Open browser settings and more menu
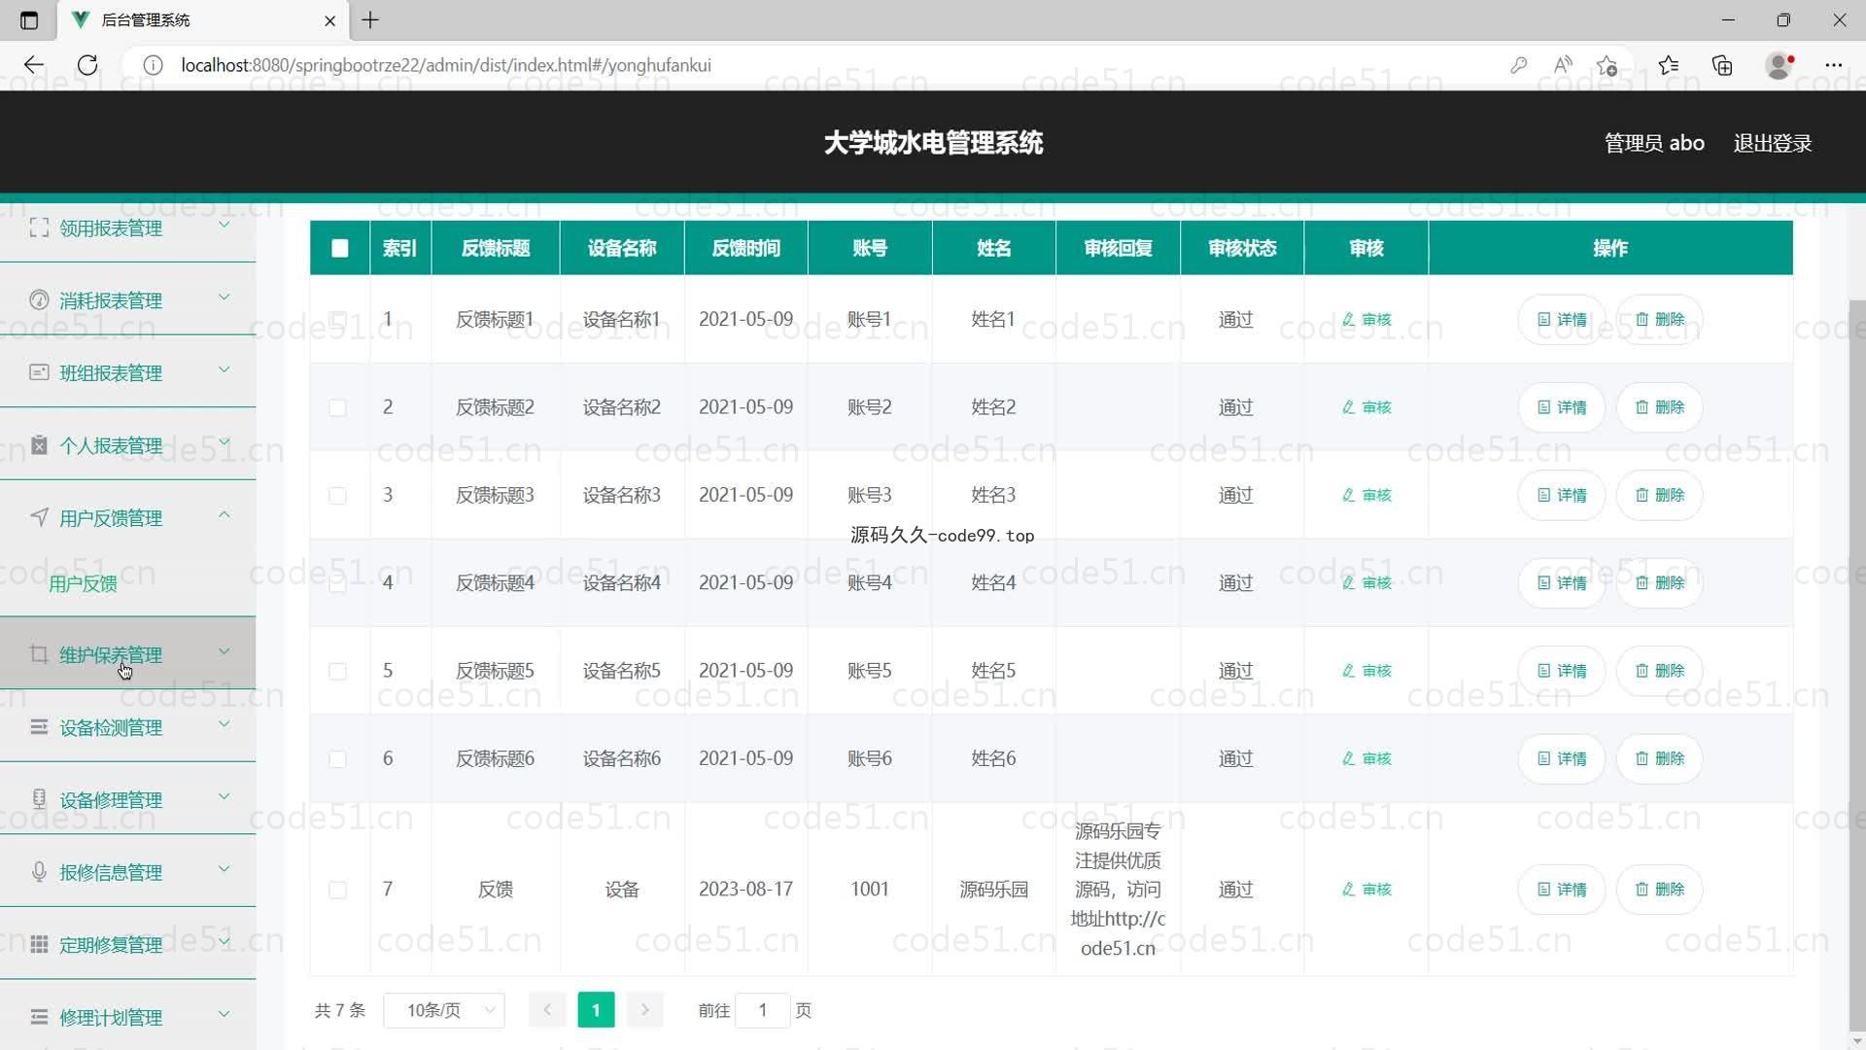The image size is (1866, 1050). click(x=1833, y=65)
